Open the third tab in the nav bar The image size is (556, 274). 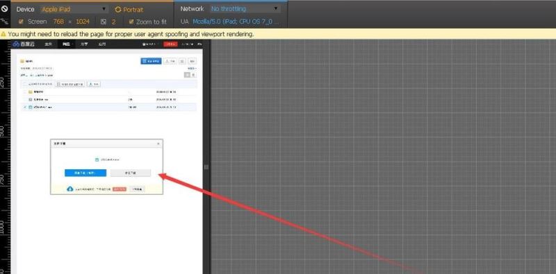[x=84, y=44]
